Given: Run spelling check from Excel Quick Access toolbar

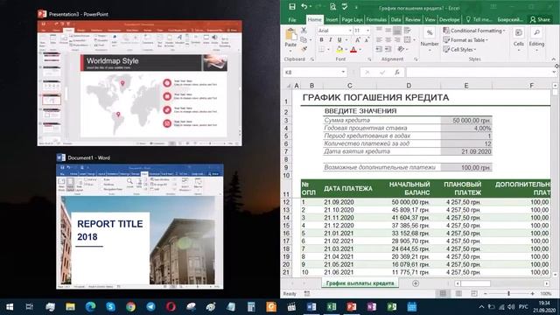Looking at the screenshot, I should tap(345, 6).
